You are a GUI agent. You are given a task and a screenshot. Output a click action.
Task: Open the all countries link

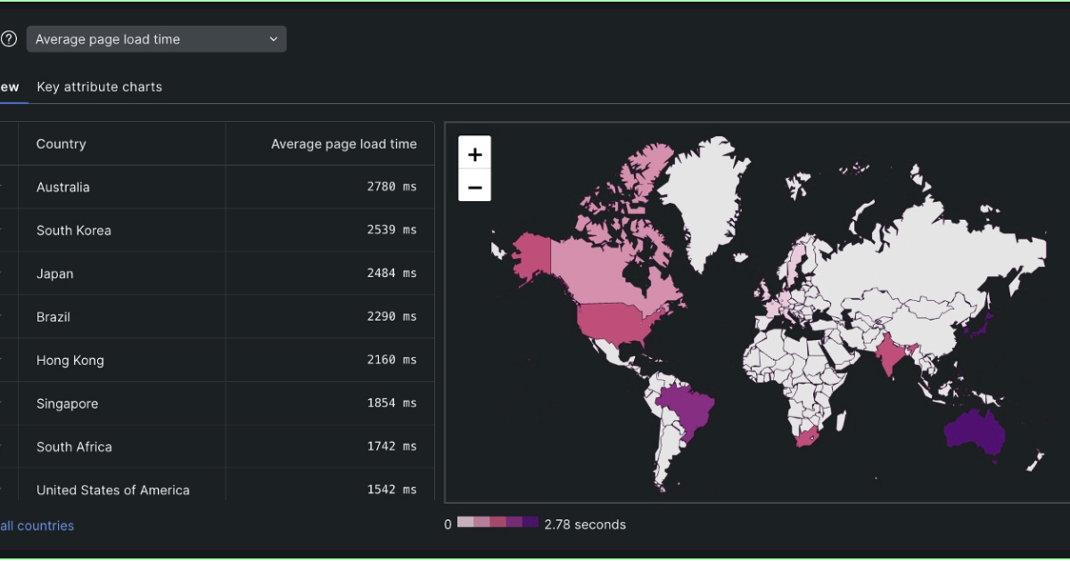36,525
